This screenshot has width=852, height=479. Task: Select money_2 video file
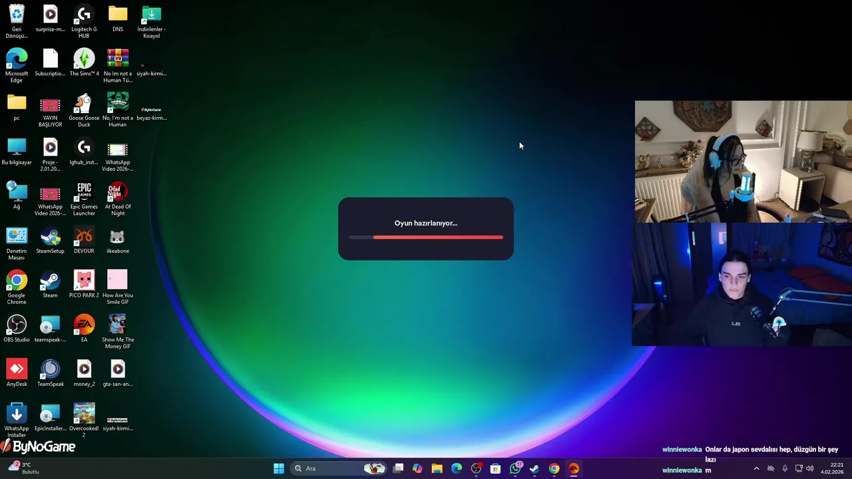(x=84, y=374)
